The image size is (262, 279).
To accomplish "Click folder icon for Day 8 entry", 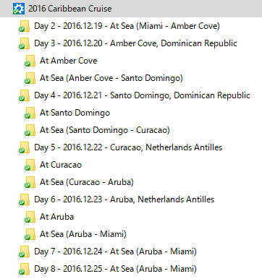I will pyautogui.click(x=24, y=269).
